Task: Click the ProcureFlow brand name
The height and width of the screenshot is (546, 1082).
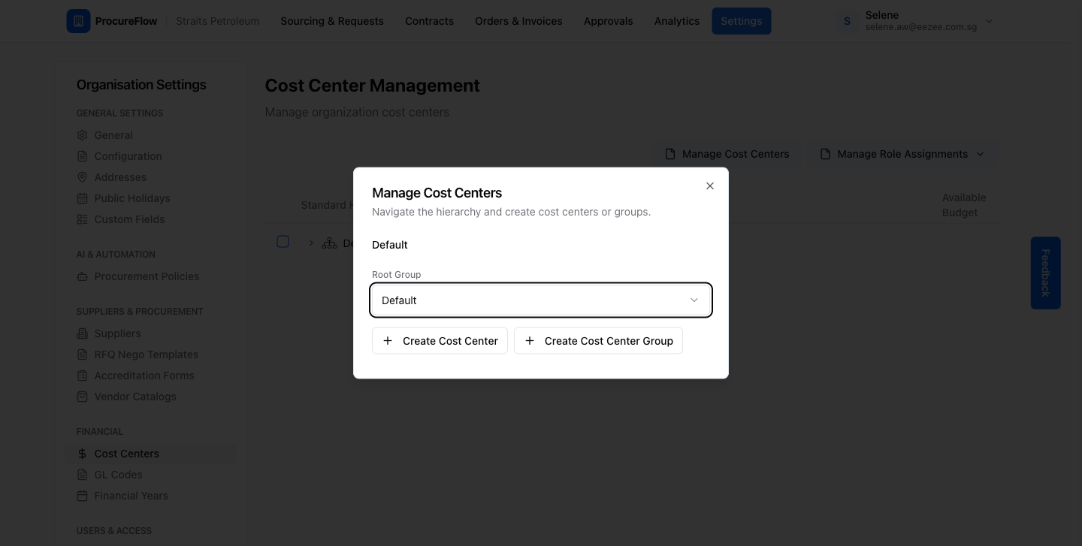Action: [x=126, y=21]
